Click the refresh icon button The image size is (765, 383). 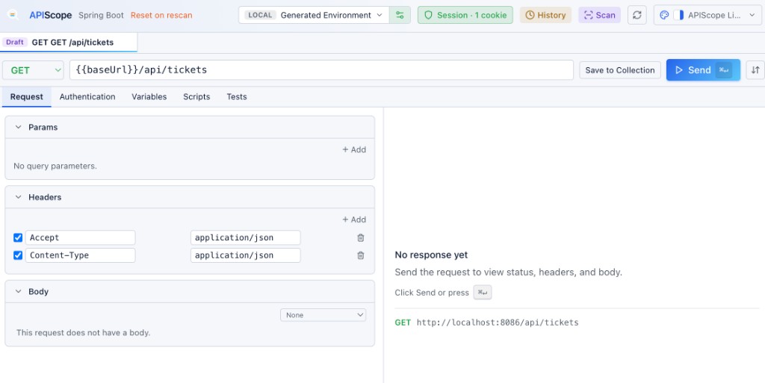[637, 15]
